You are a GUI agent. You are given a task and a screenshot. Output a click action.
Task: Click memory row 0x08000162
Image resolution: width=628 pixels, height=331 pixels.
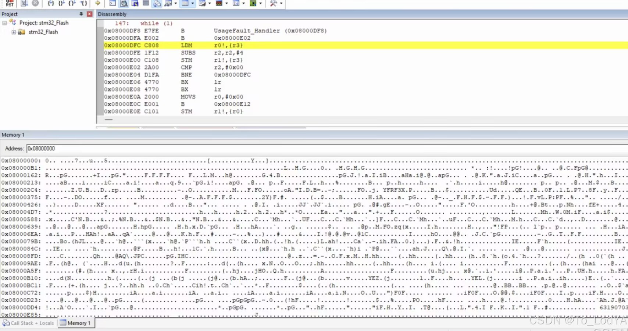314,175
